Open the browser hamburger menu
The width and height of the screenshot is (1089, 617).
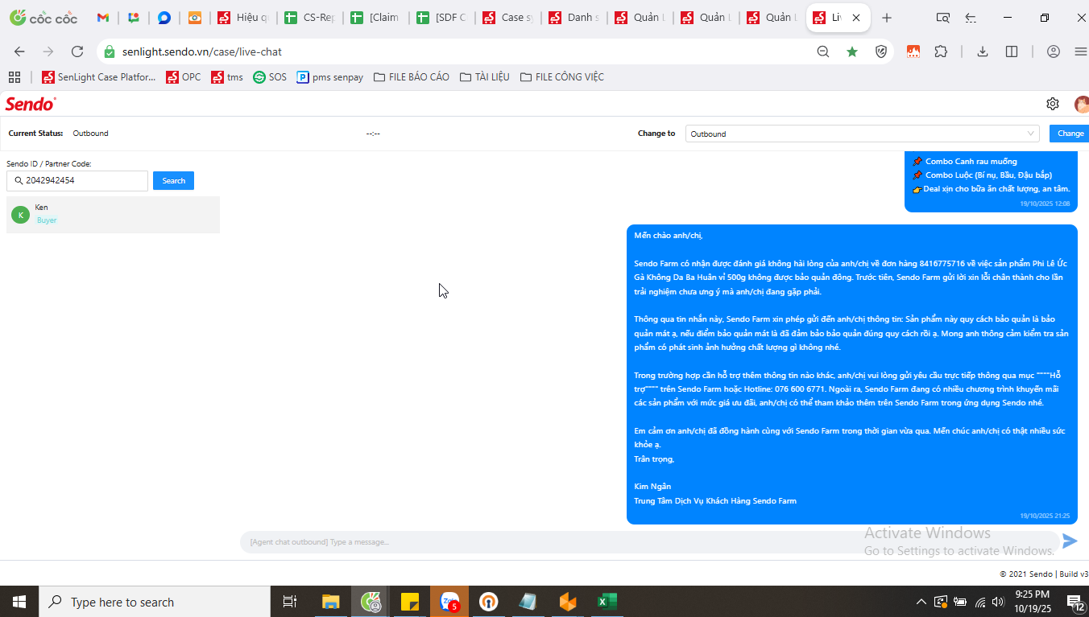(1081, 51)
